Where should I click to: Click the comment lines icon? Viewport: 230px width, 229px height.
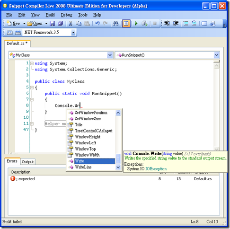[x=186, y=24]
